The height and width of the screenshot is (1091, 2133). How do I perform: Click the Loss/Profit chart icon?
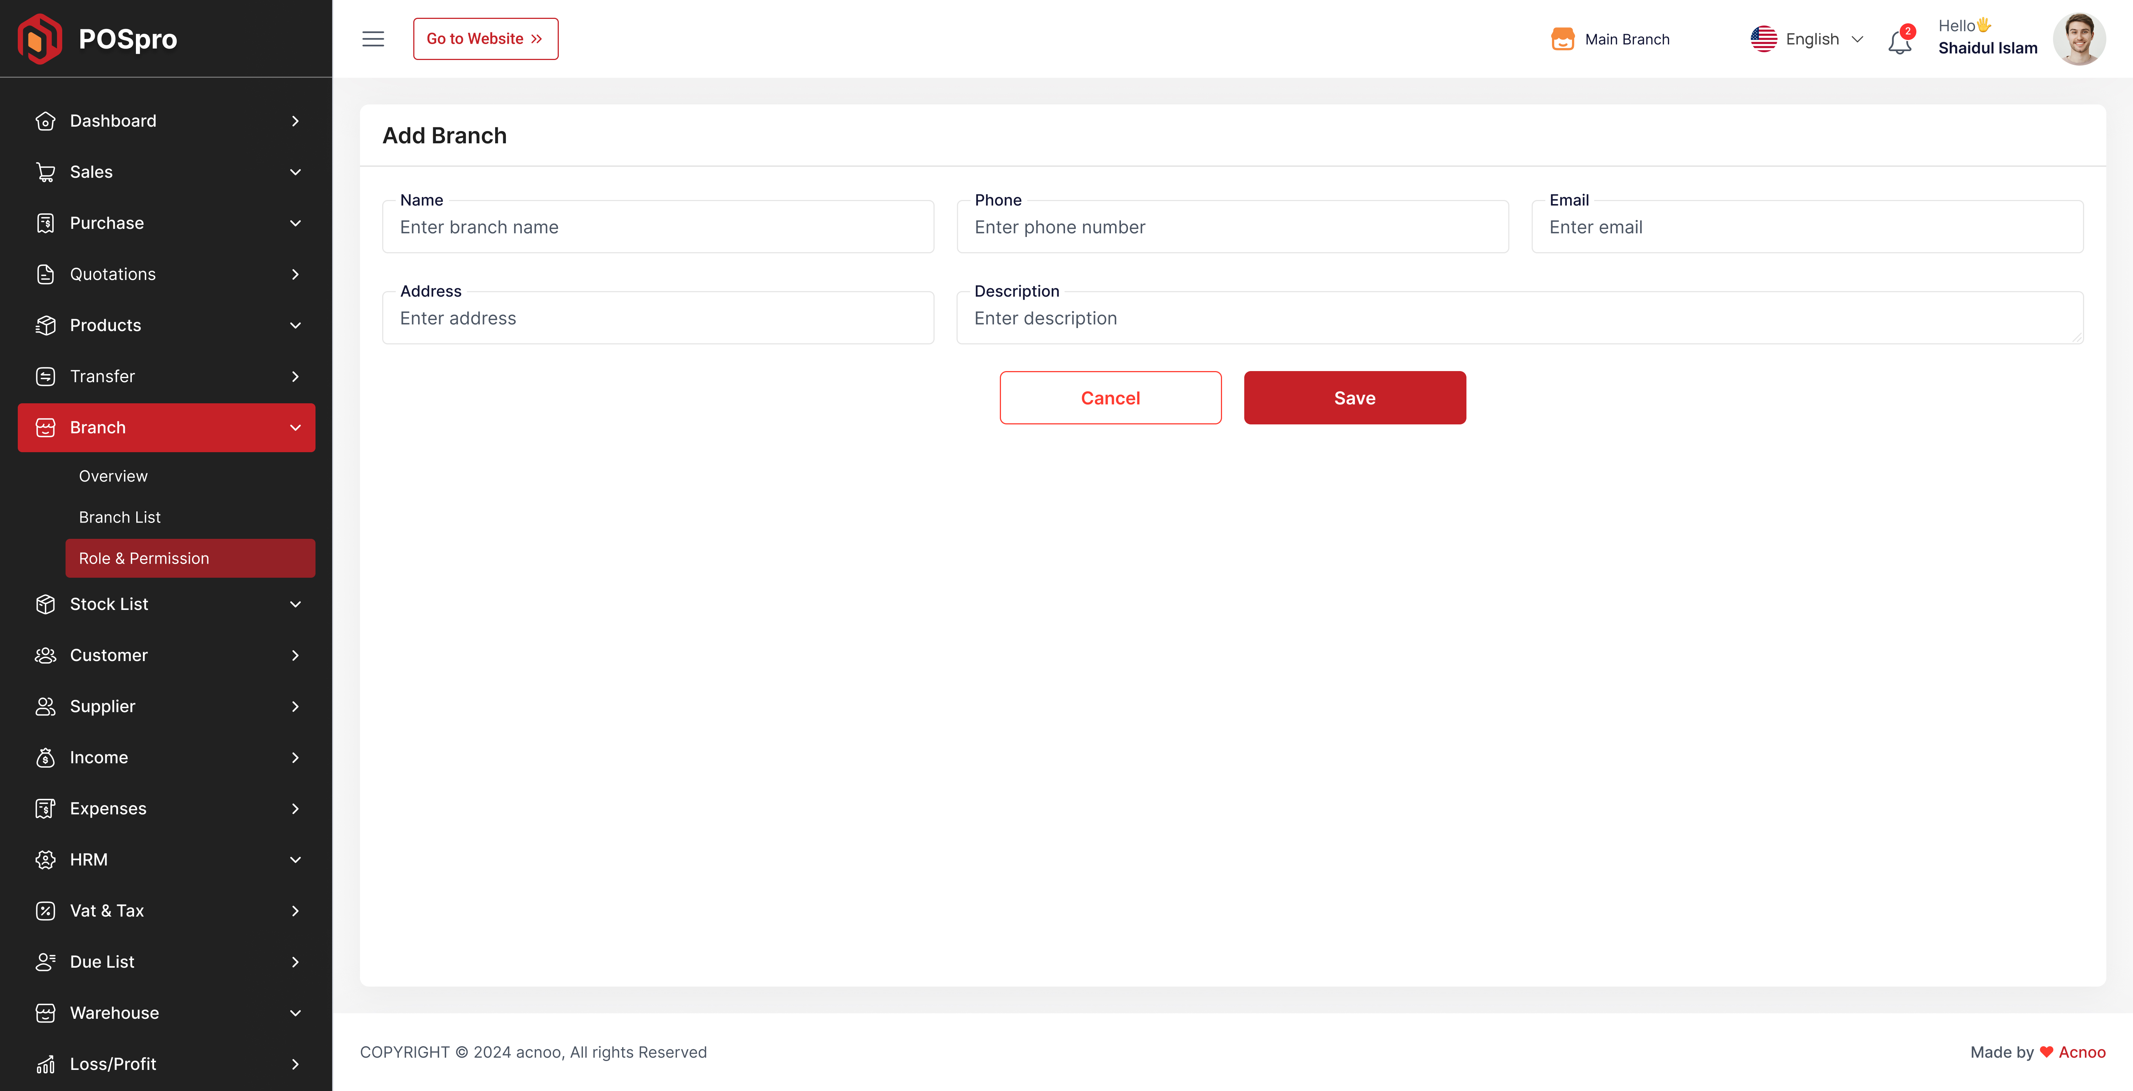click(x=46, y=1064)
